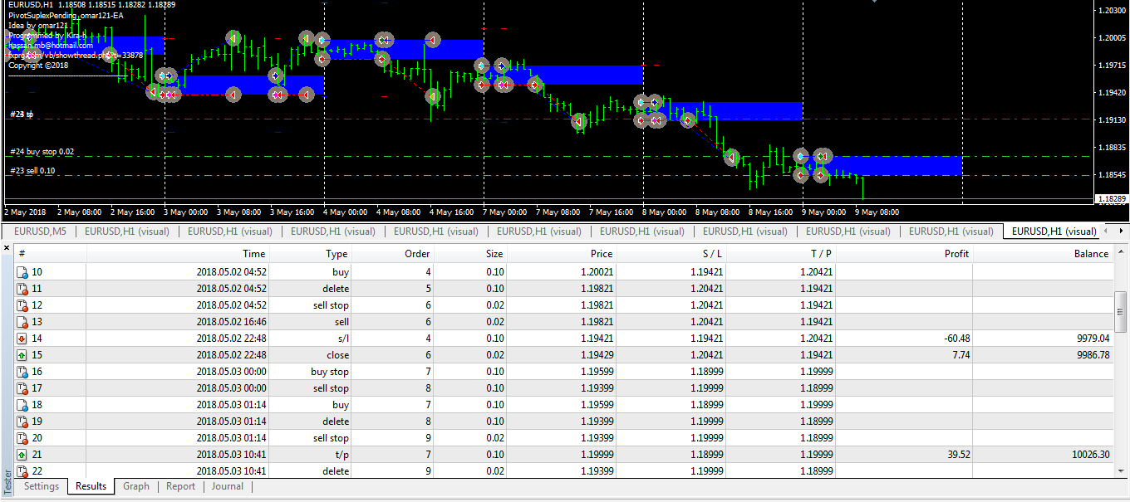1130x502 pixels.
Task: Click the sell stop pending icon, row 12
Action: (22, 305)
